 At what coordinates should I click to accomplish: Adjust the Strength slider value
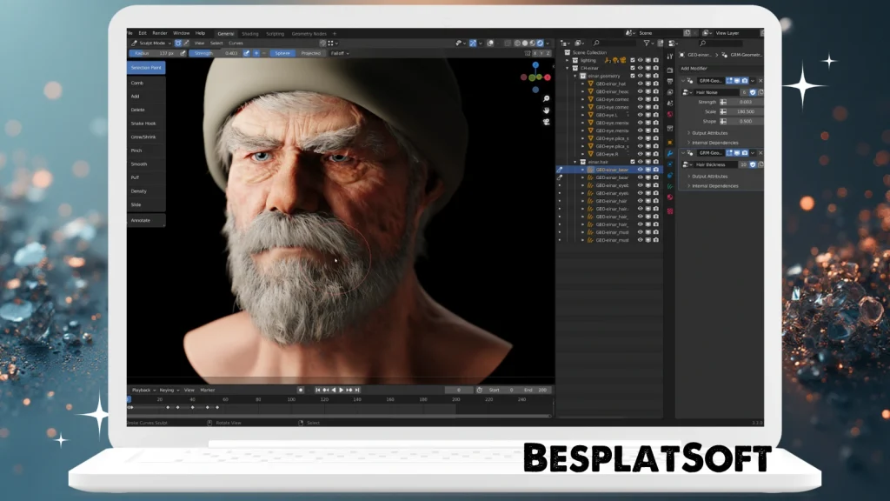point(213,52)
